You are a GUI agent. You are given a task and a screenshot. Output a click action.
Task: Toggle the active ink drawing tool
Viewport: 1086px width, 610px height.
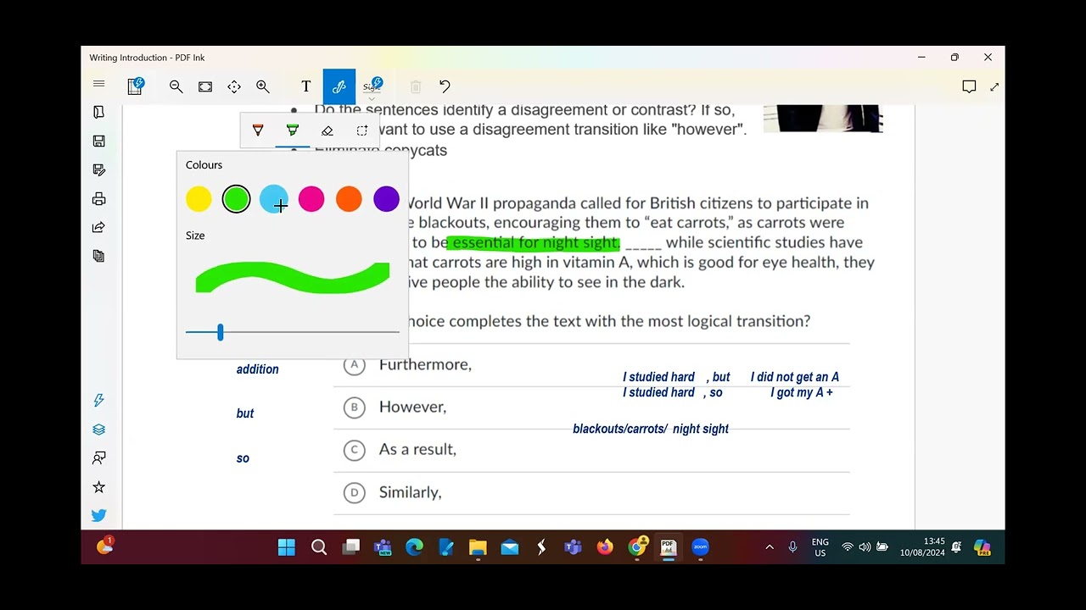coord(339,86)
